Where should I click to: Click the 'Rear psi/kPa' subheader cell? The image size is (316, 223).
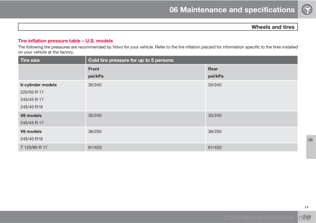[251, 72]
